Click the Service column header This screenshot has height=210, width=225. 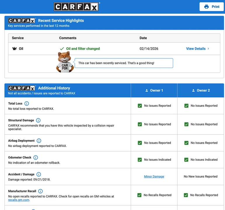18,38
